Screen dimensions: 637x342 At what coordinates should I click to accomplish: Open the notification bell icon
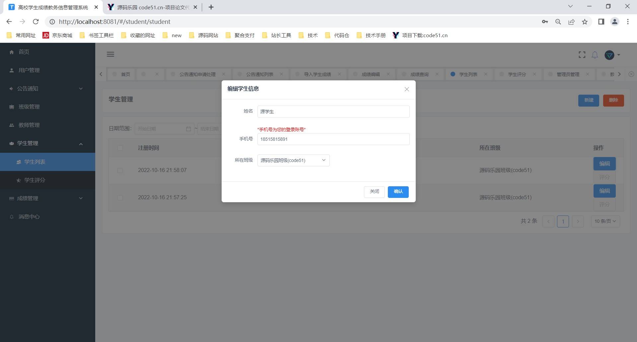pyautogui.click(x=595, y=55)
